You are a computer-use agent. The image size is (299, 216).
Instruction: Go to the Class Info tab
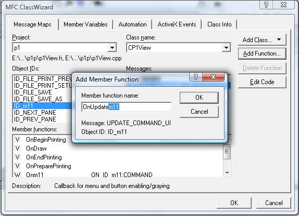[219, 24]
